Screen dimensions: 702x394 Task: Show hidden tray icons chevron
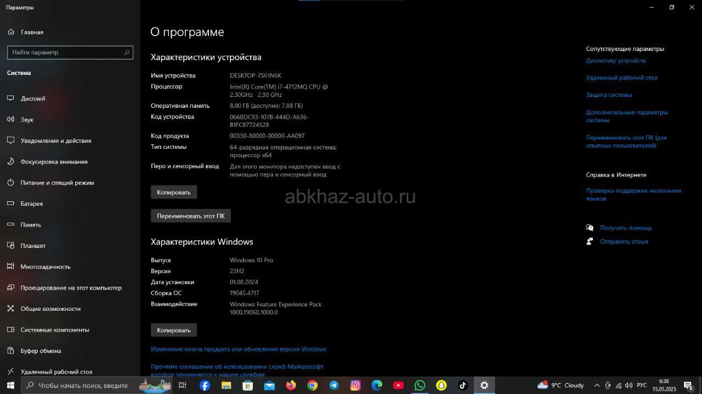point(597,385)
